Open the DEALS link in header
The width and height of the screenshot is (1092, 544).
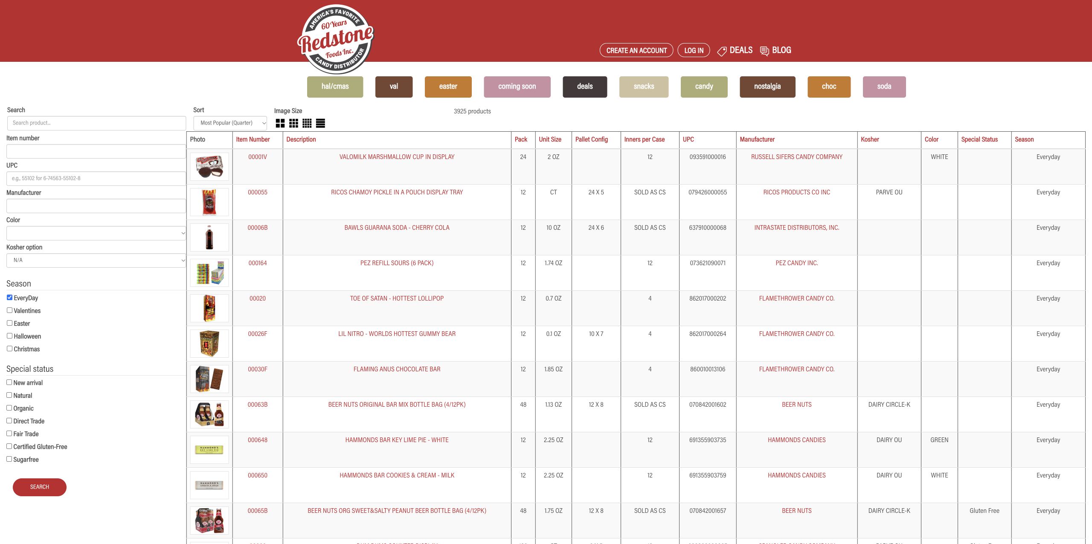tap(741, 50)
